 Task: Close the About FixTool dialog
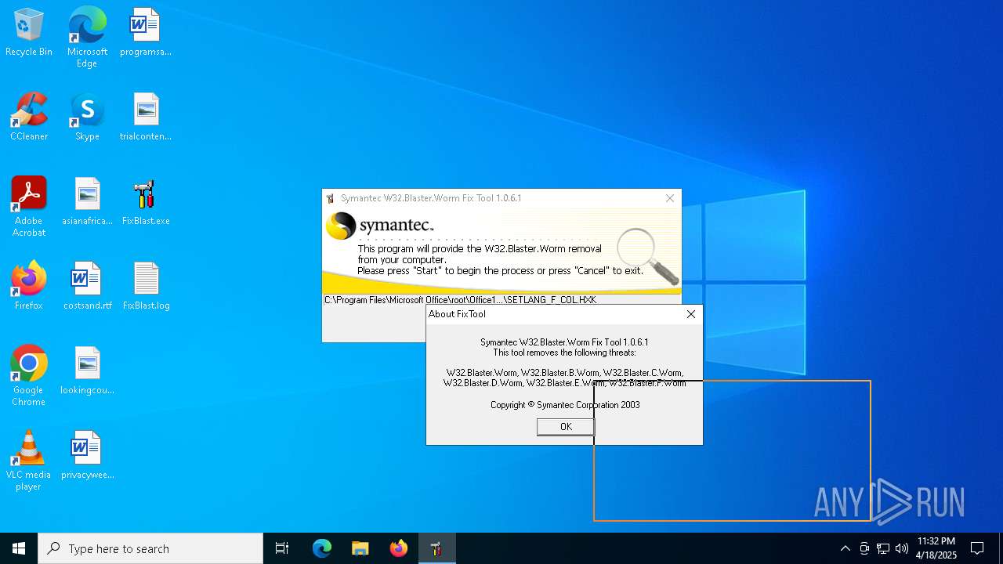tap(690, 314)
